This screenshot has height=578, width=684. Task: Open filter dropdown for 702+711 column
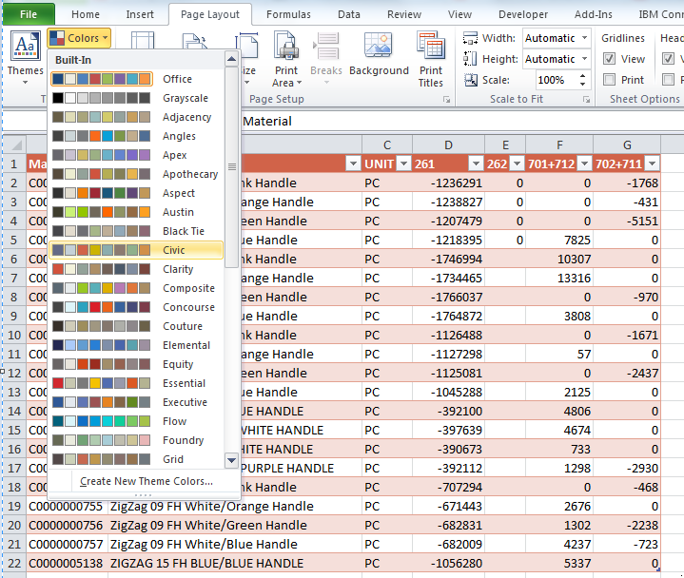coord(653,164)
